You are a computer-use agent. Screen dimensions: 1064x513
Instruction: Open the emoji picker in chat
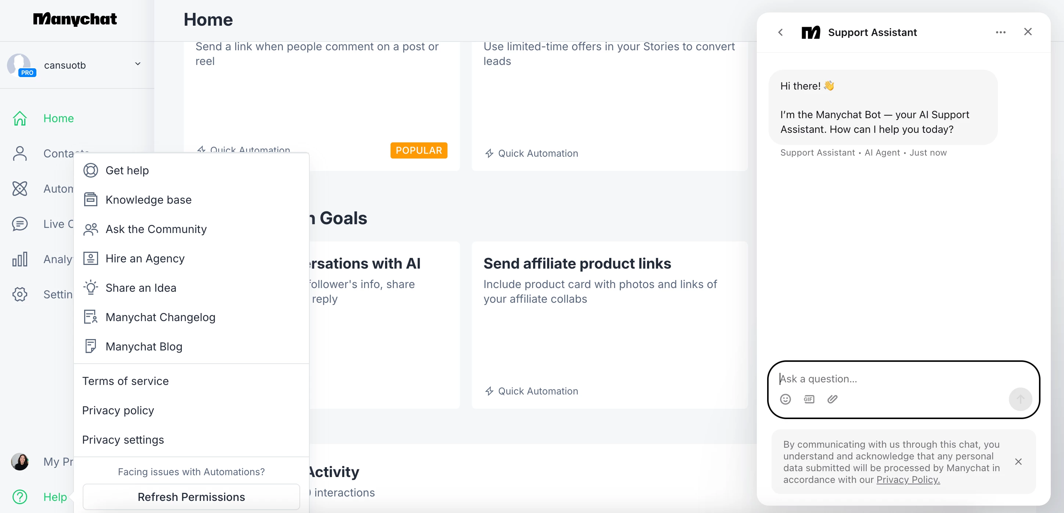coord(786,399)
